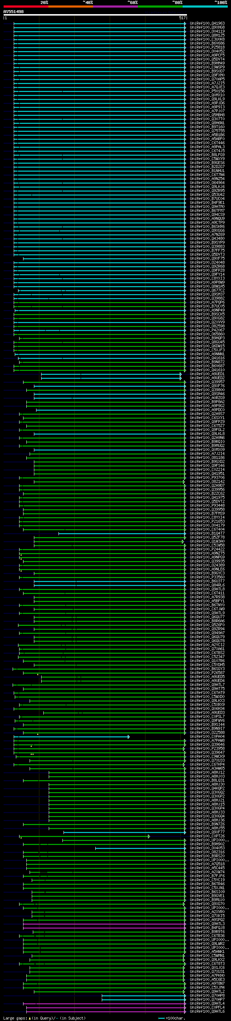Screen dimensions: 231x1021
Task: Click the UniRef100_B9RQI0 entry
Action: point(207,442)
